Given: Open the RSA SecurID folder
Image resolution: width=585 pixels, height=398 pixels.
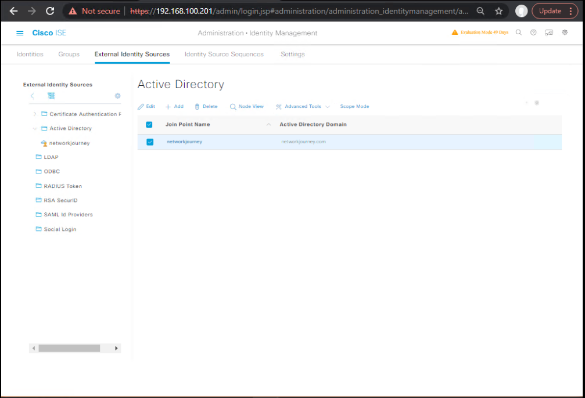Looking at the screenshot, I should 57,200.
